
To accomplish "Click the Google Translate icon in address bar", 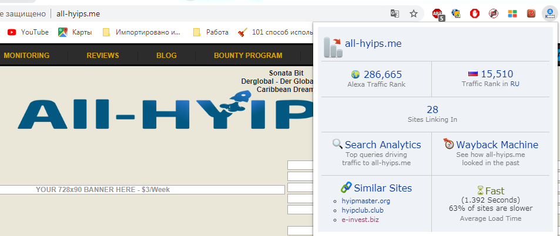I will 395,13.
